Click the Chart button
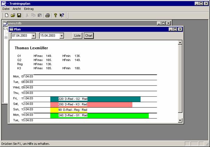This screenshot has width=210, height=147. tap(89, 36)
